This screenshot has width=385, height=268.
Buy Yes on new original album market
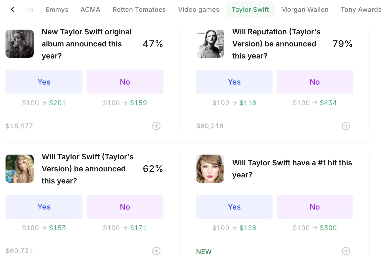[x=44, y=82]
